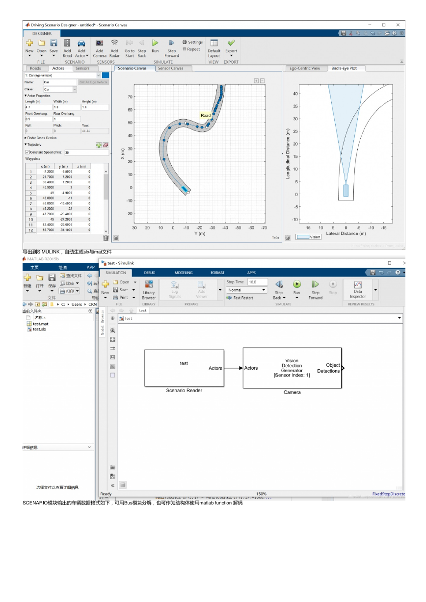The height and width of the screenshot is (602, 426).
Task: Expand the Review Results gallery arrow
Action: [x=375, y=290]
